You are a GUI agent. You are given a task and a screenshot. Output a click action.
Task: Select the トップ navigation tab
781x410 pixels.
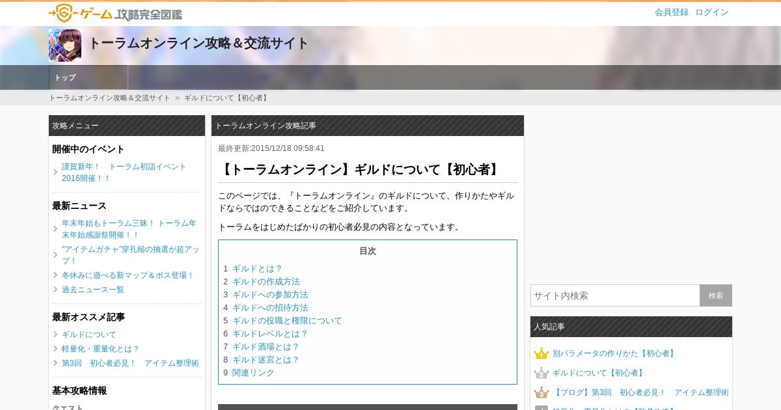tap(89, 77)
